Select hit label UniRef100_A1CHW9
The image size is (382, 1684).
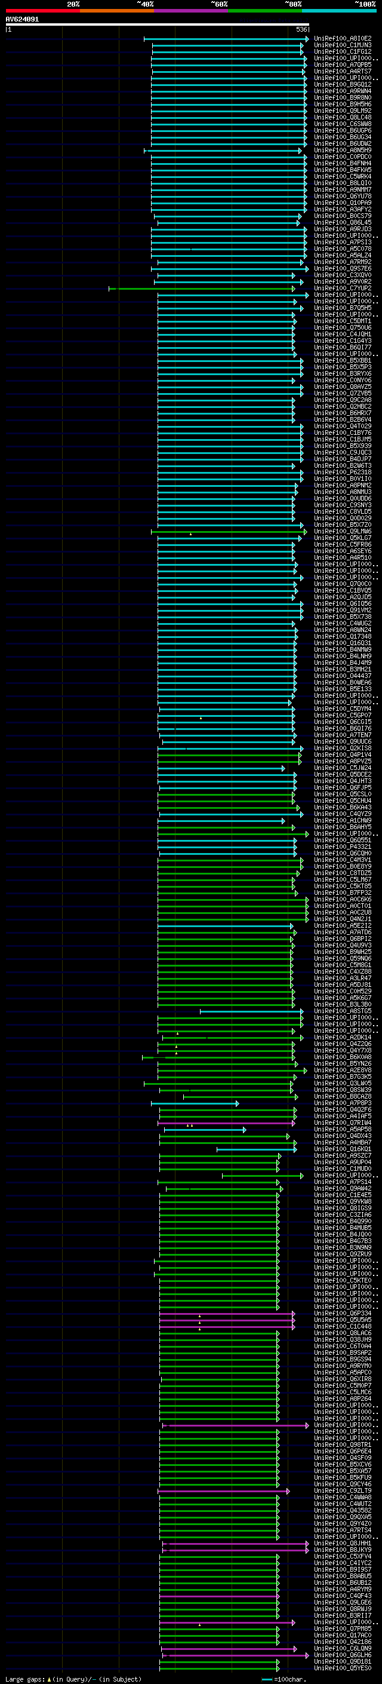tap(343, 820)
